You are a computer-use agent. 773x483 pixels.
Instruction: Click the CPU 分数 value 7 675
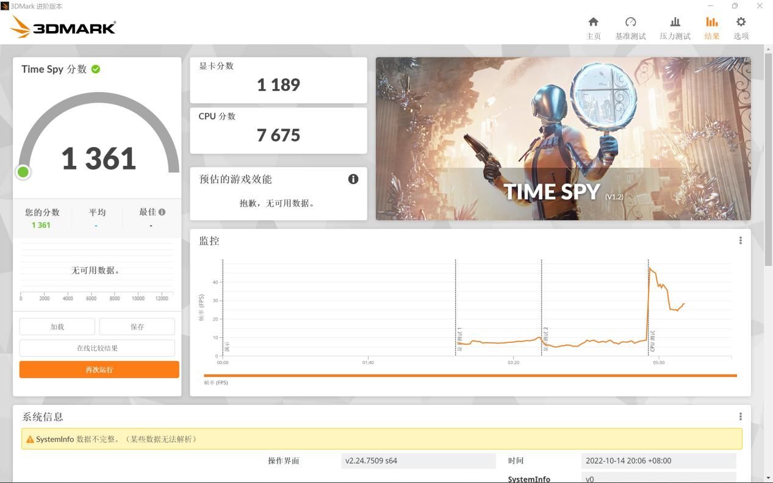(x=278, y=135)
